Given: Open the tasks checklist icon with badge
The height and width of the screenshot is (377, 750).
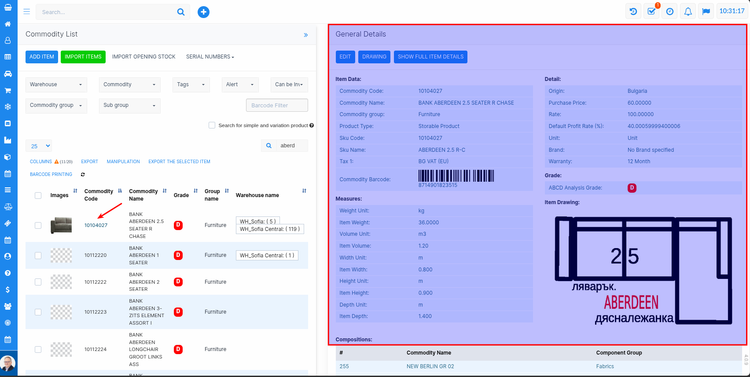Looking at the screenshot, I should point(651,11).
